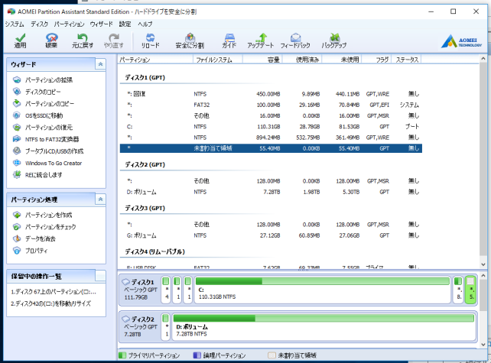Open the パーティション menu
The width and height of the screenshot is (491, 363).
[69, 24]
